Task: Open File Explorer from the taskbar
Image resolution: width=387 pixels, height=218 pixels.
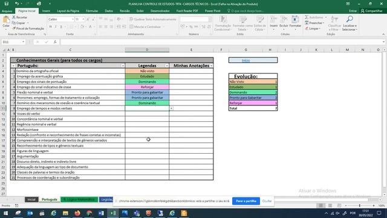Action: coord(65,213)
